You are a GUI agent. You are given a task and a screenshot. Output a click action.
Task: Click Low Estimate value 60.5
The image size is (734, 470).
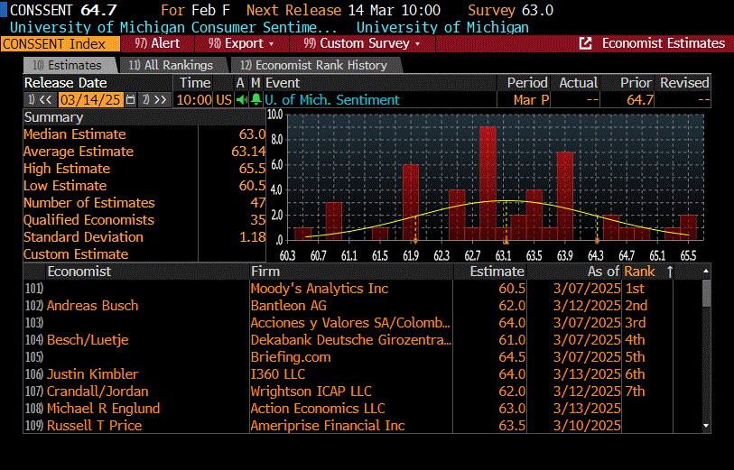pos(252,185)
